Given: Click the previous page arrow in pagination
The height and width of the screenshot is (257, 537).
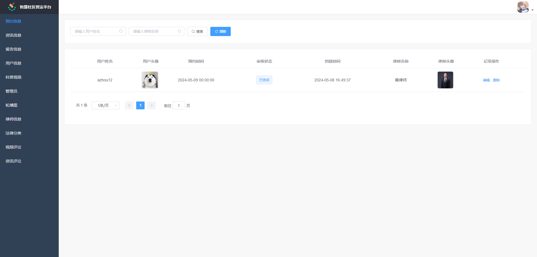Looking at the screenshot, I should pos(129,105).
